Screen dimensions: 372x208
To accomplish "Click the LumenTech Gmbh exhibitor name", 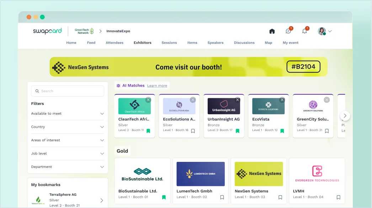I will (x=194, y=191).
